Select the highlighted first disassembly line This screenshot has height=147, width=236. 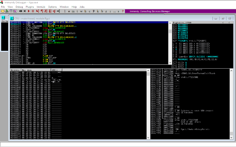89,22
